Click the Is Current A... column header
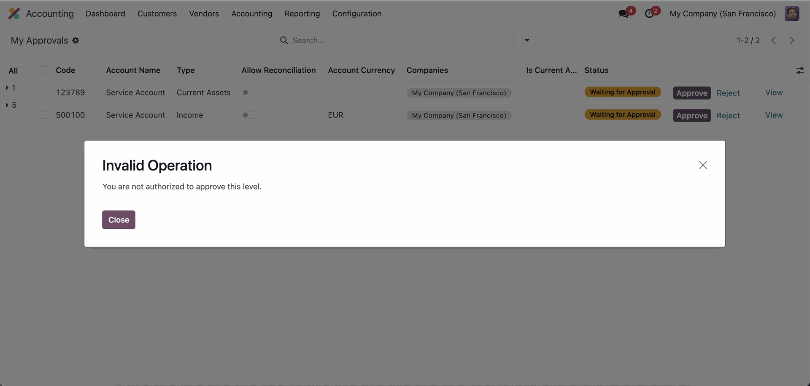 coord(551,70)
